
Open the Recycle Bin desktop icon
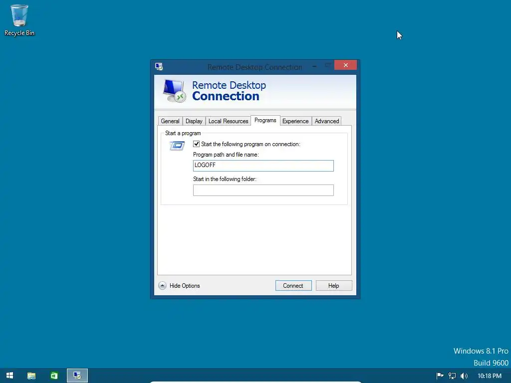(x=19, y=20)
